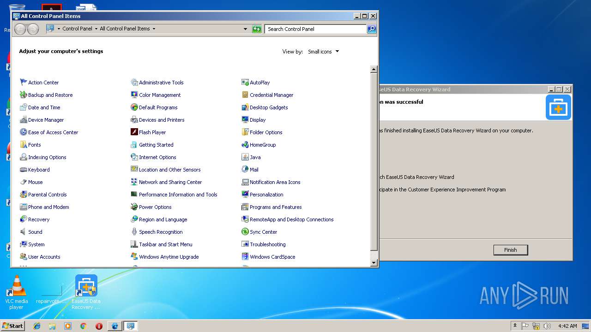The height and width of the screenshot is (332, 591).
Task: Open the View by Small icons dropdown
Action: 323,52
